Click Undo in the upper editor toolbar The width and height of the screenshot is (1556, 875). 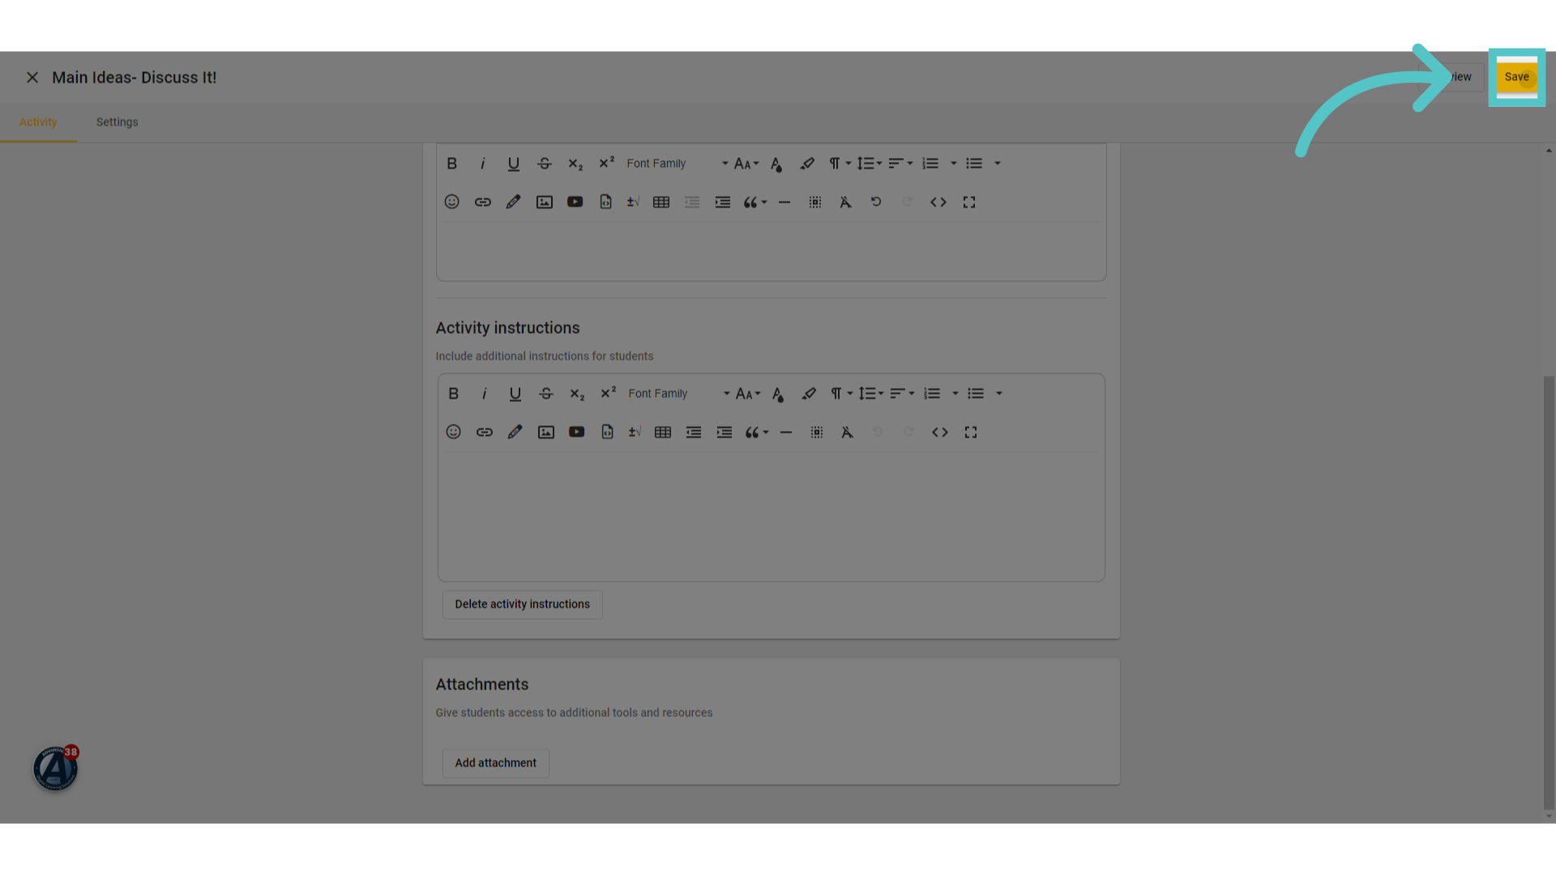[876, 202]
